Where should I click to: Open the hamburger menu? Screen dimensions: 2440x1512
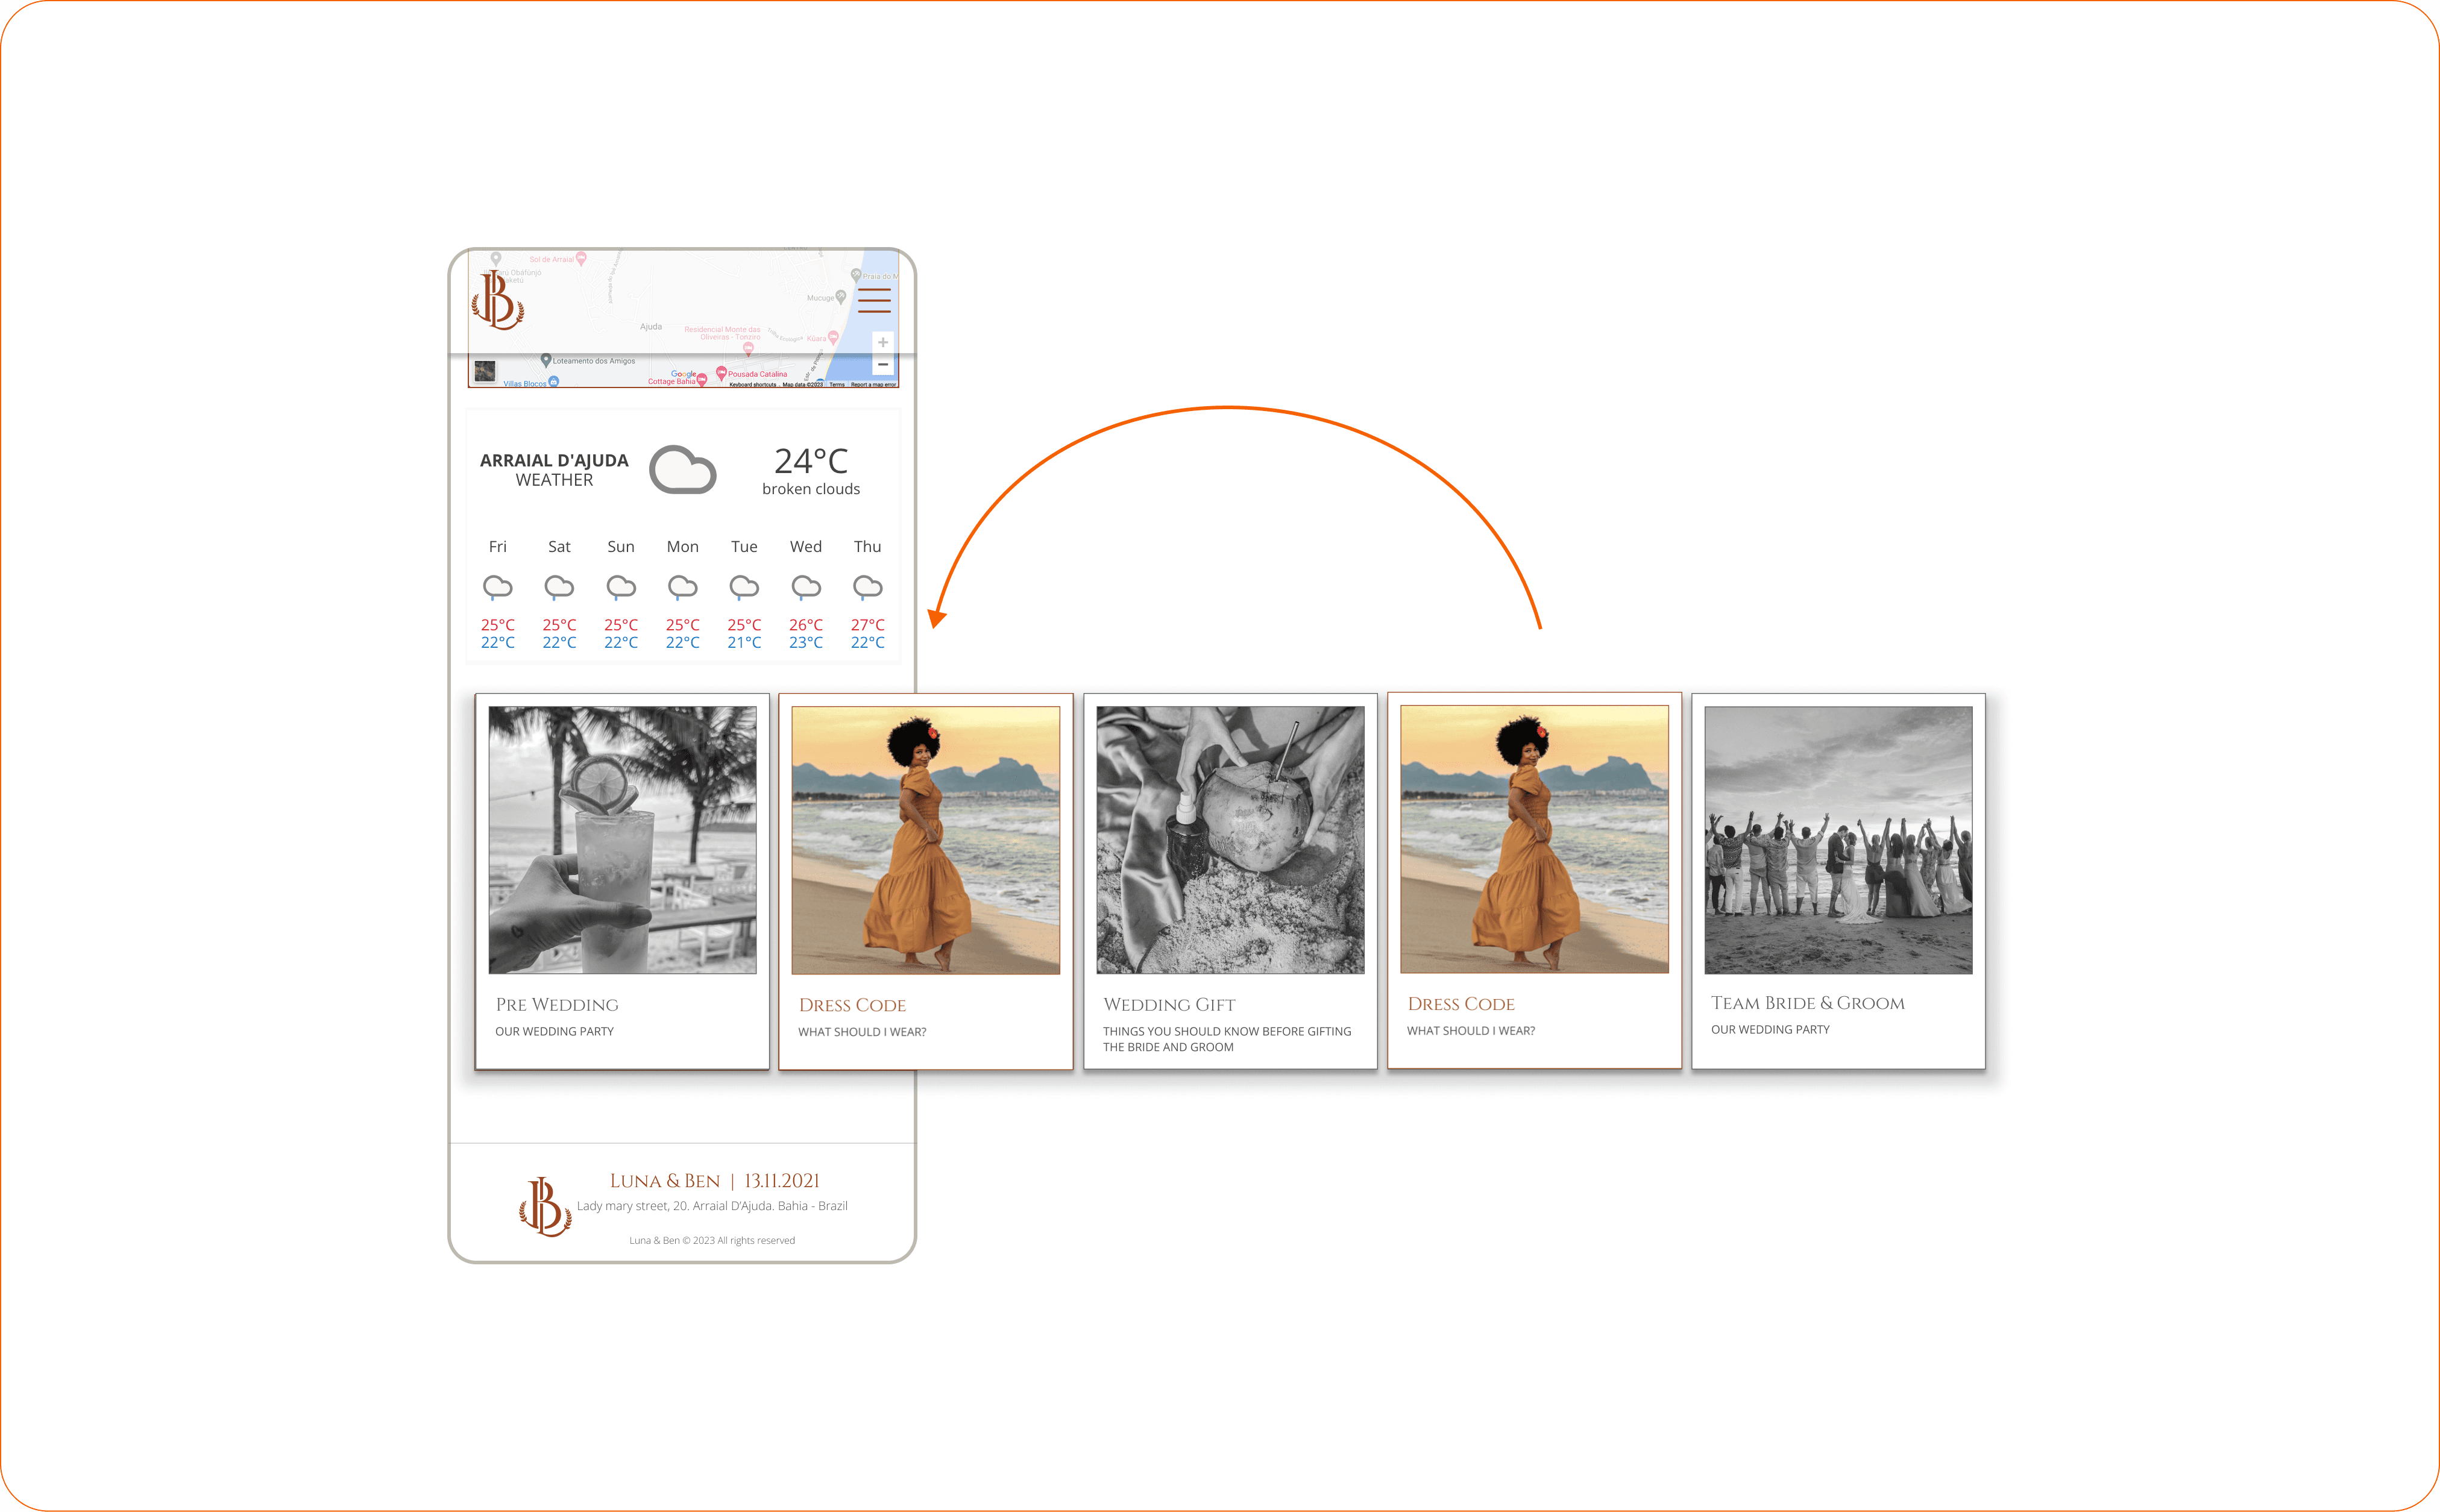(x=873, y=300)
